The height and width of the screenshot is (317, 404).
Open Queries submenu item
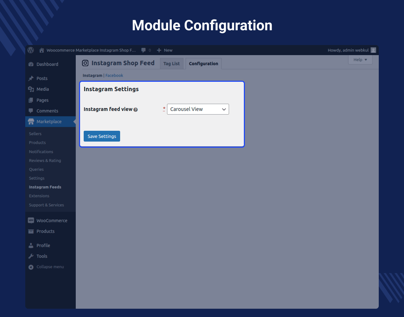pos(36,169)
